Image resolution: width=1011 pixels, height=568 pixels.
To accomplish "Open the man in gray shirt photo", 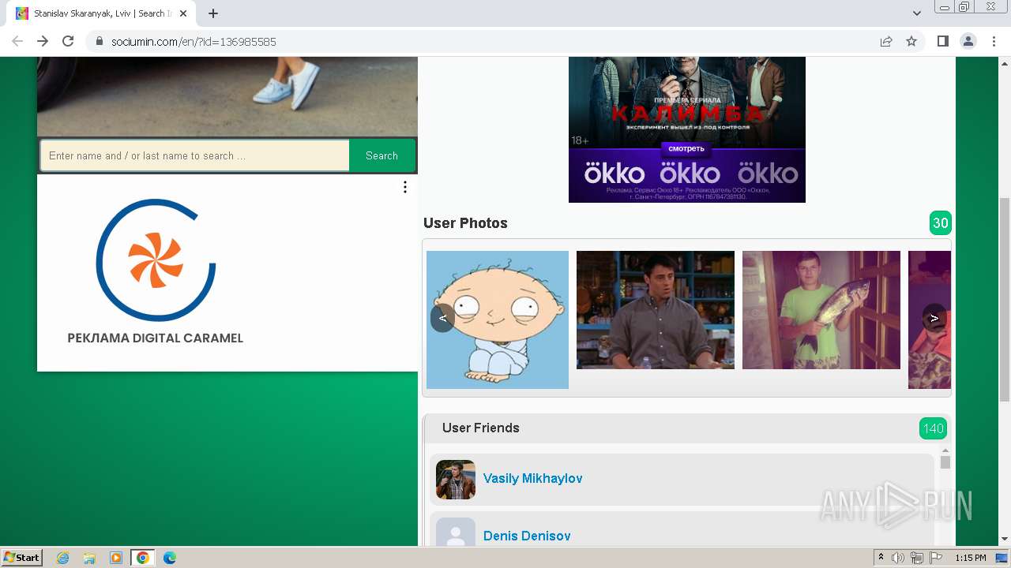I will [656, 310].
